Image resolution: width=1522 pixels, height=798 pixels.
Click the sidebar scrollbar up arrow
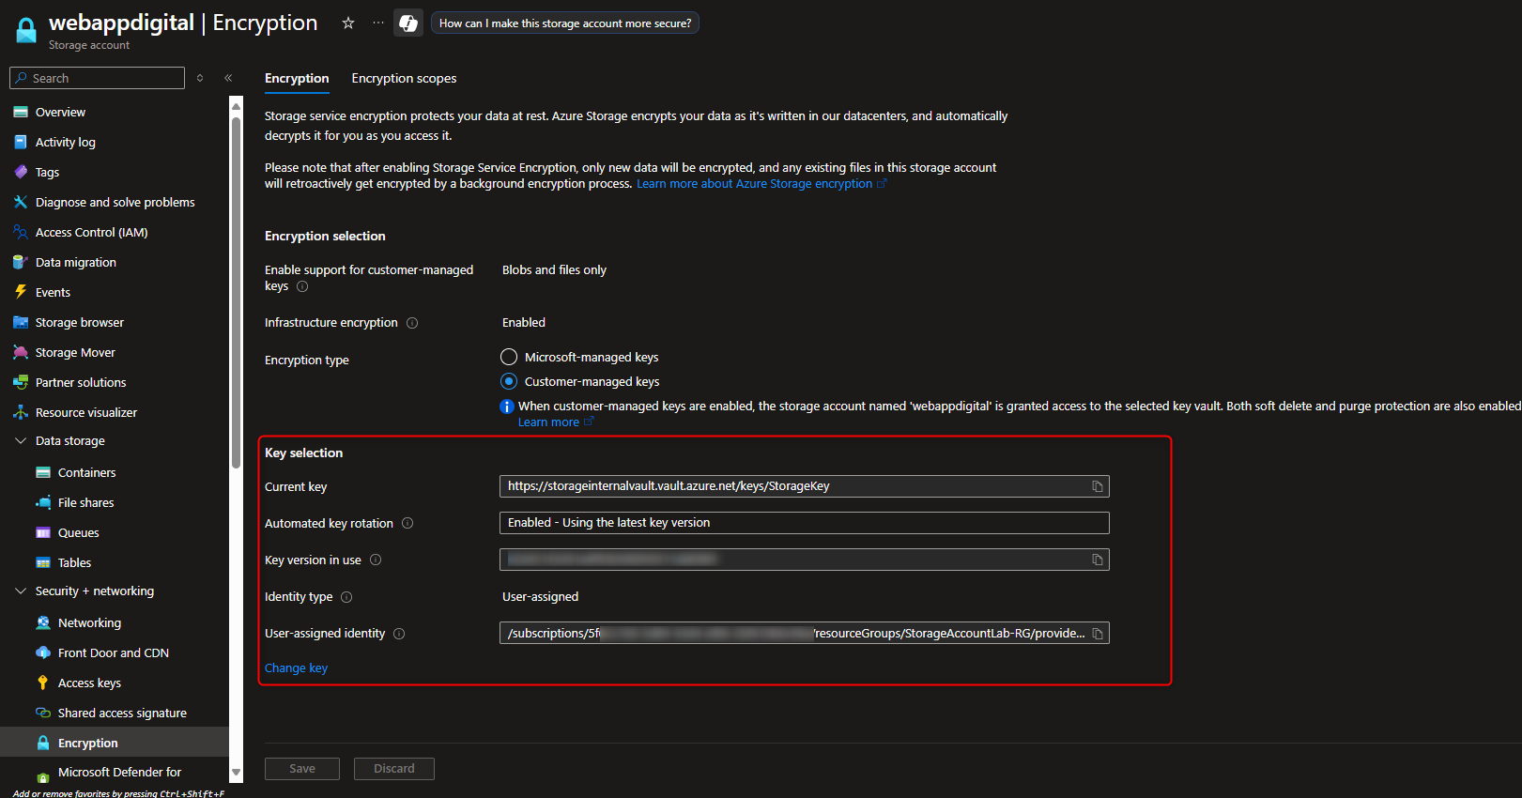(237, 104)
